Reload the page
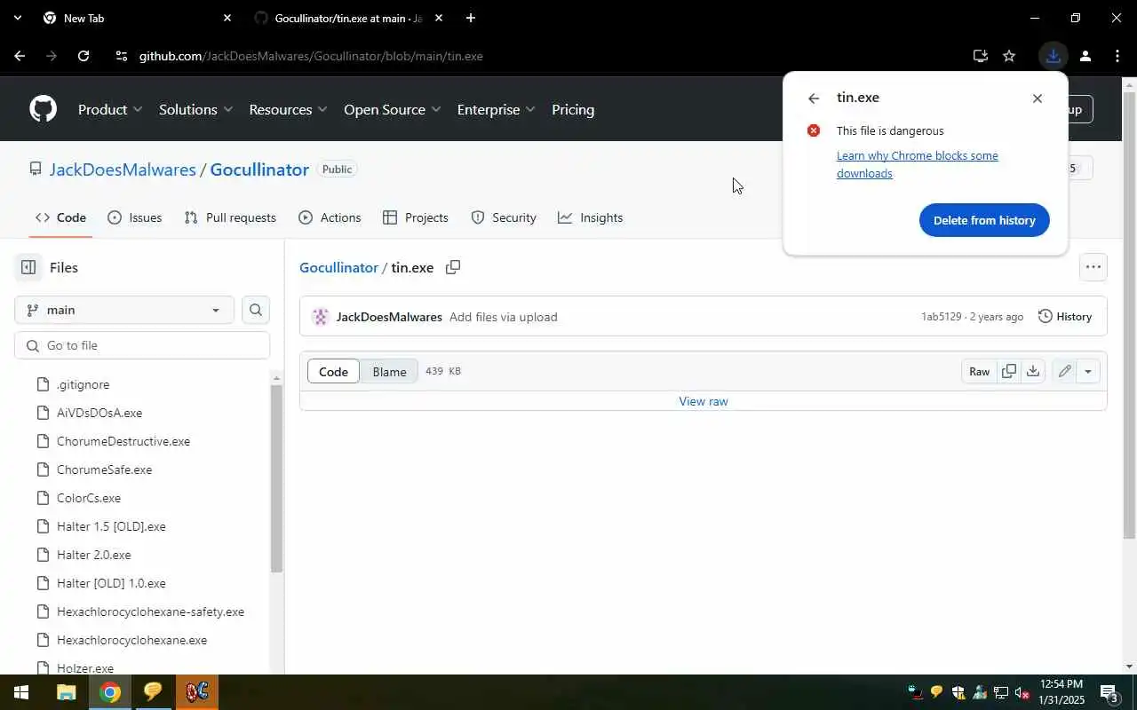 click(83, 56)
